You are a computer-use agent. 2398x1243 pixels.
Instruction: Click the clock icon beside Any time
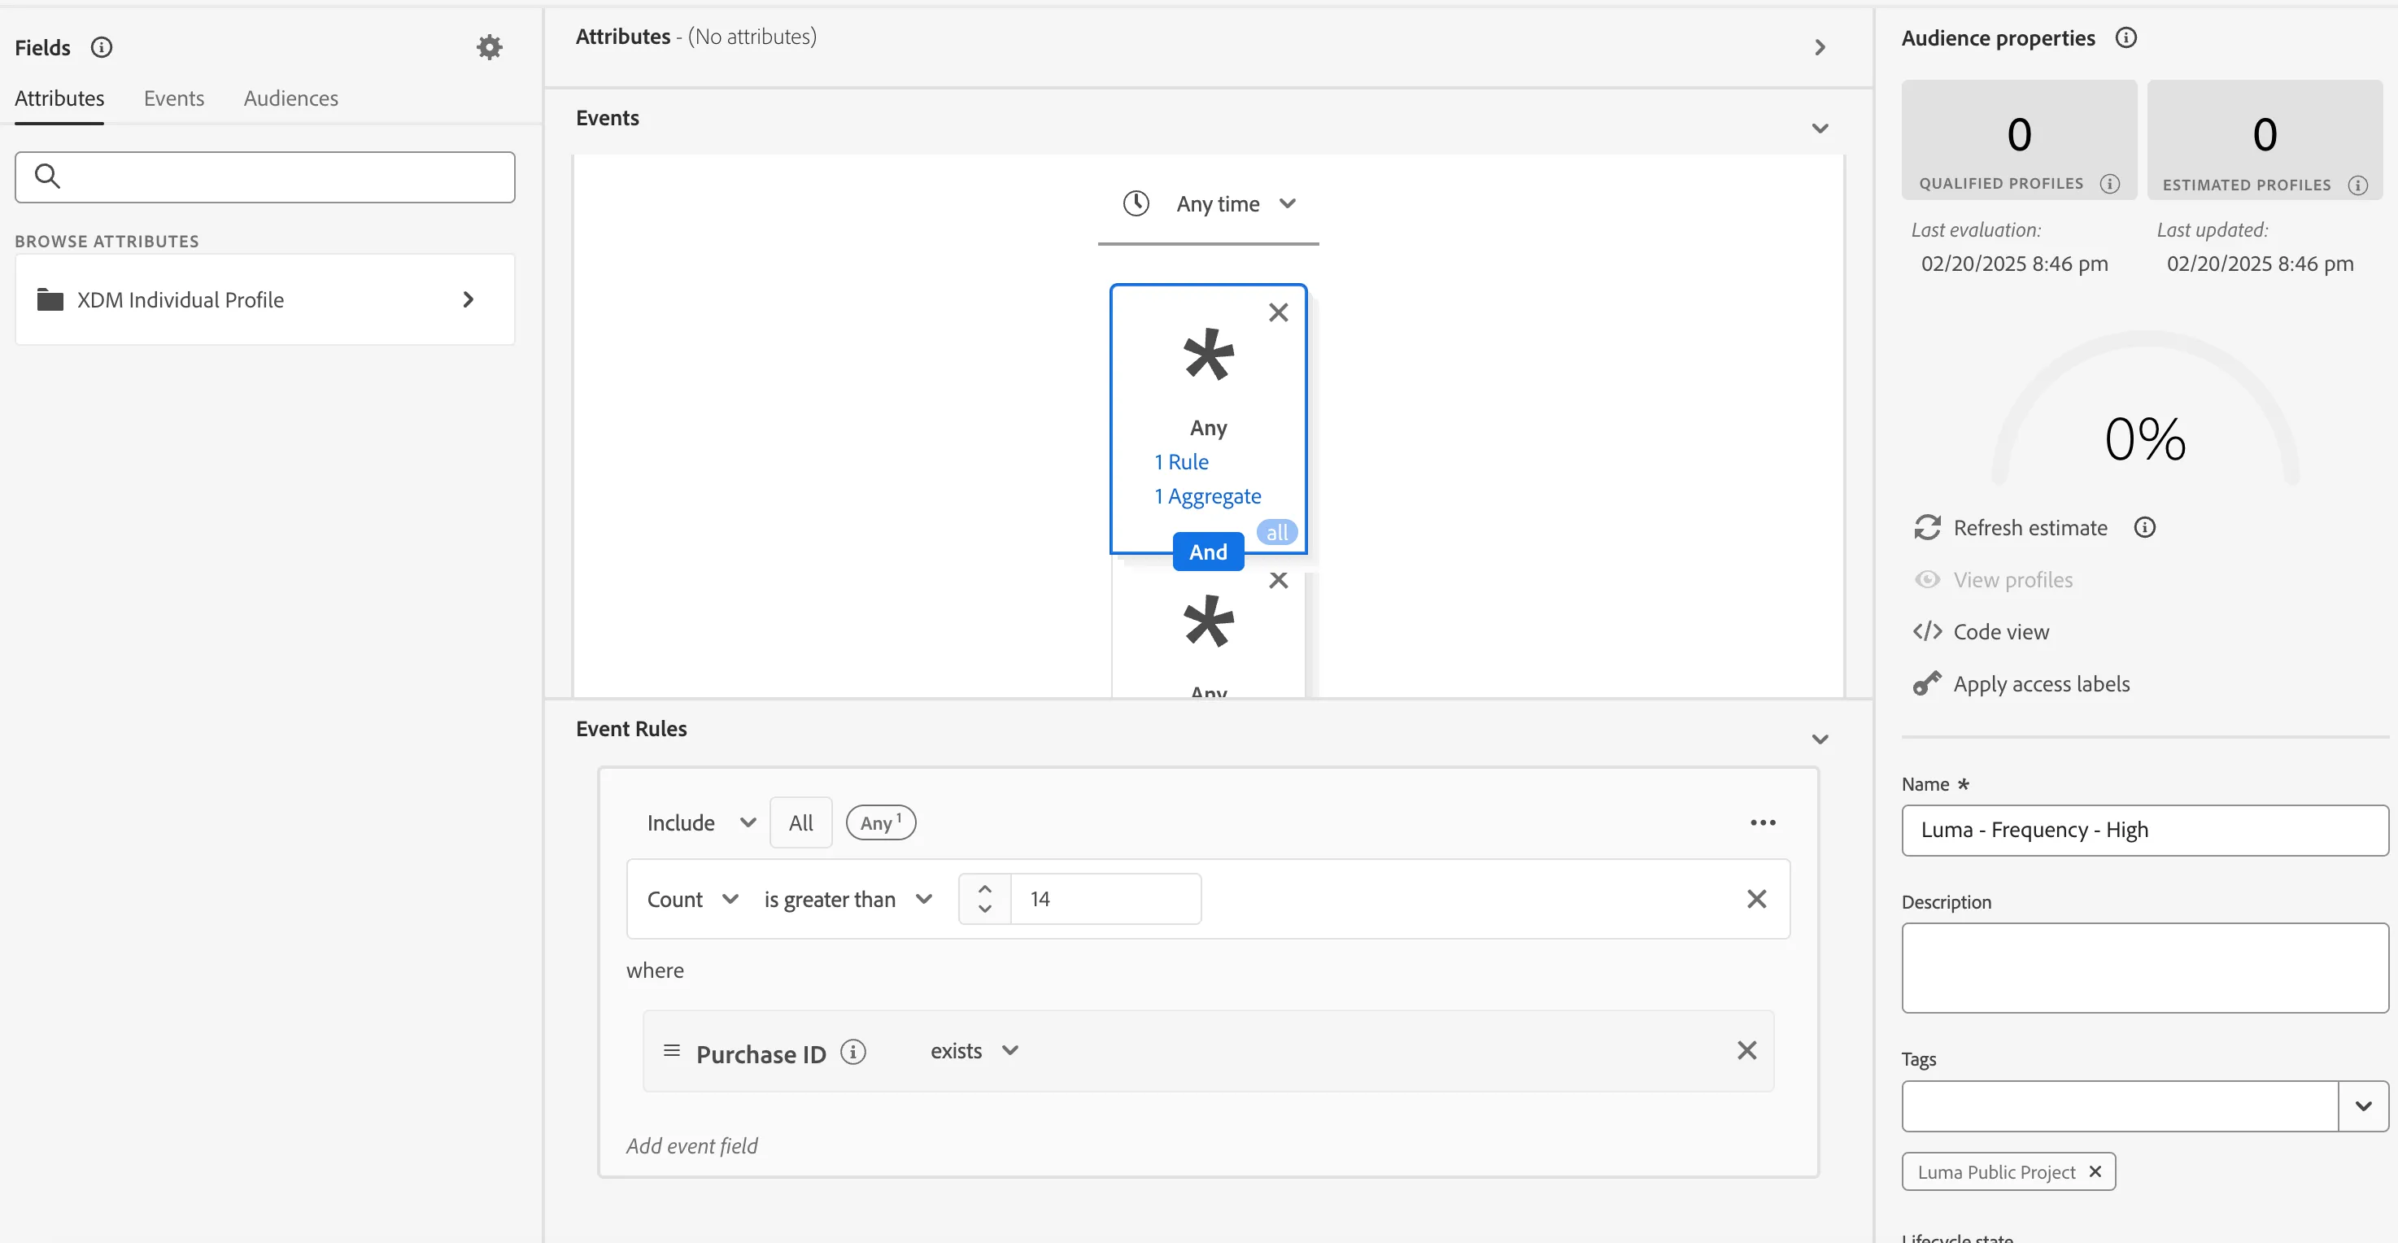(x=1136, y=203)
